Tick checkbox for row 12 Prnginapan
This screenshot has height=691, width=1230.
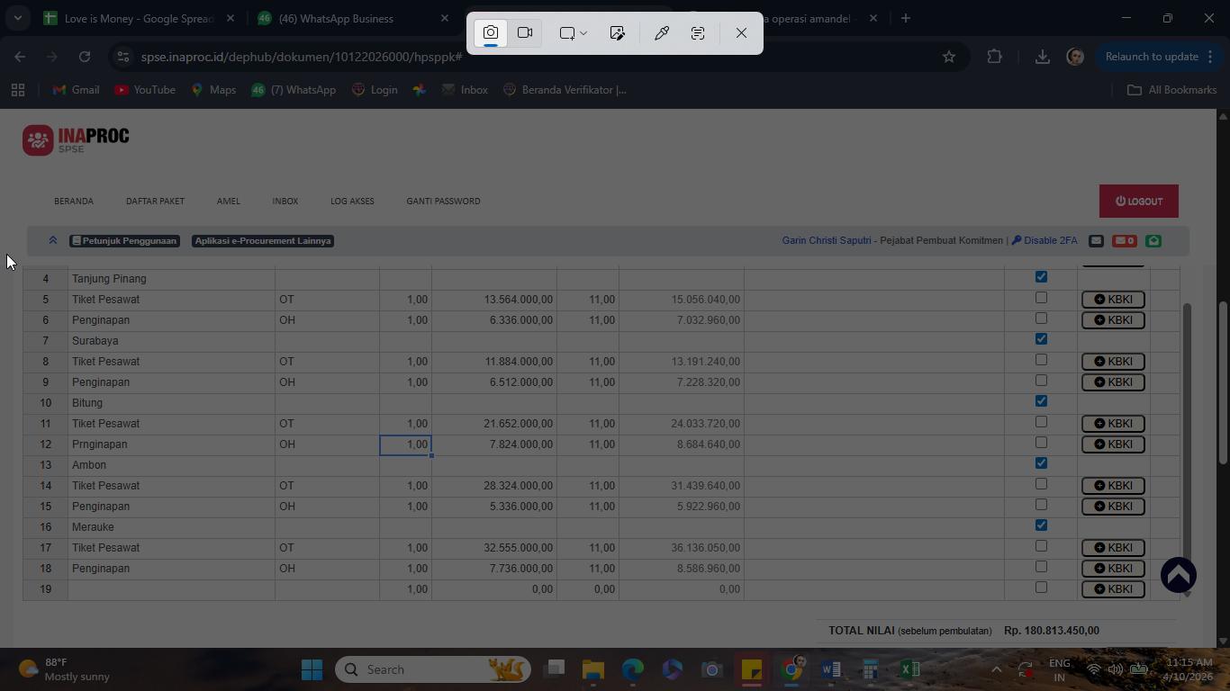tap(1041, 443)
